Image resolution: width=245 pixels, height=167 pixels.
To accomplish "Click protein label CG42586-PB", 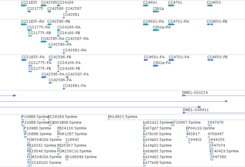I will click(60, 57).
